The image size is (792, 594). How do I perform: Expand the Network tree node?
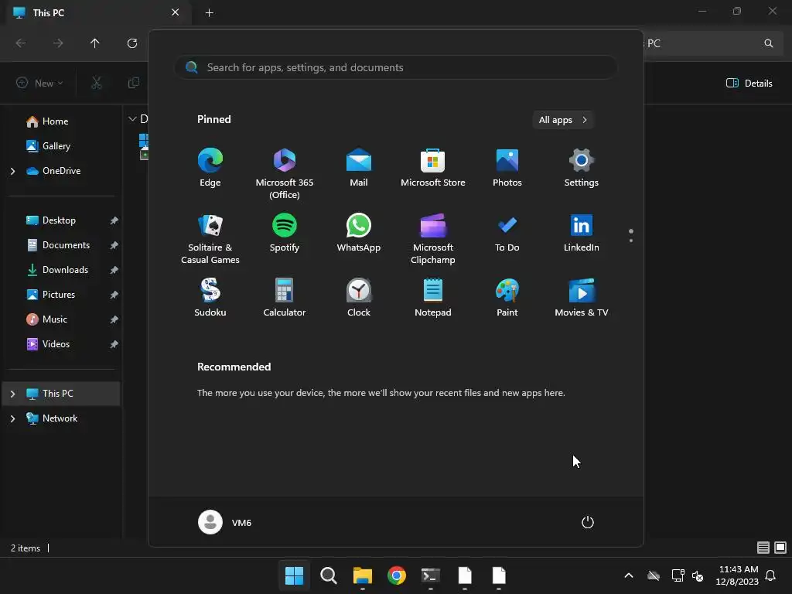[12, 418]
